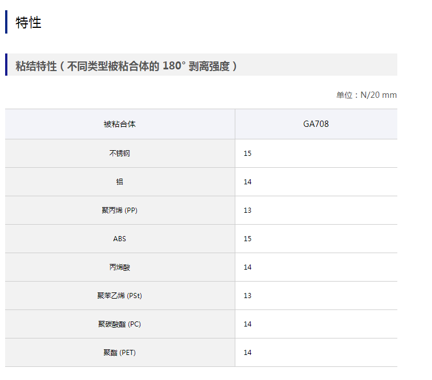Click the 铝 row label
Image resolution: width=432 pixels, height=380 pixels.
tap(119, 182)
